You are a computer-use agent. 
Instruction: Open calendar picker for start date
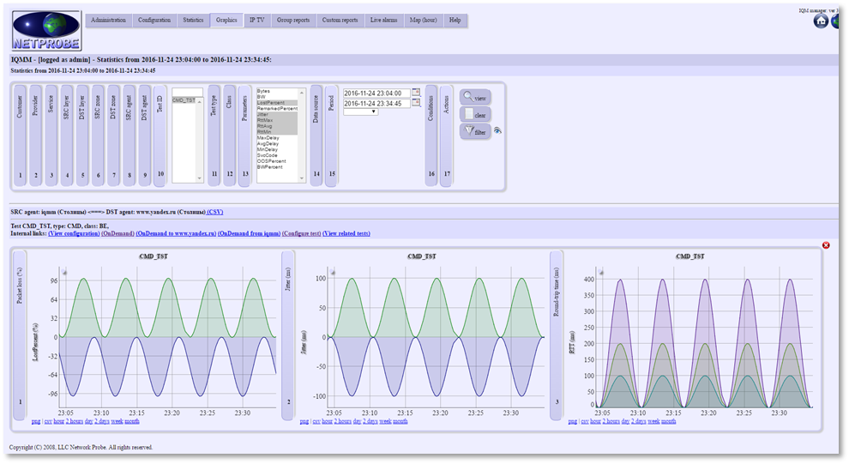click(x=416, y=93)
